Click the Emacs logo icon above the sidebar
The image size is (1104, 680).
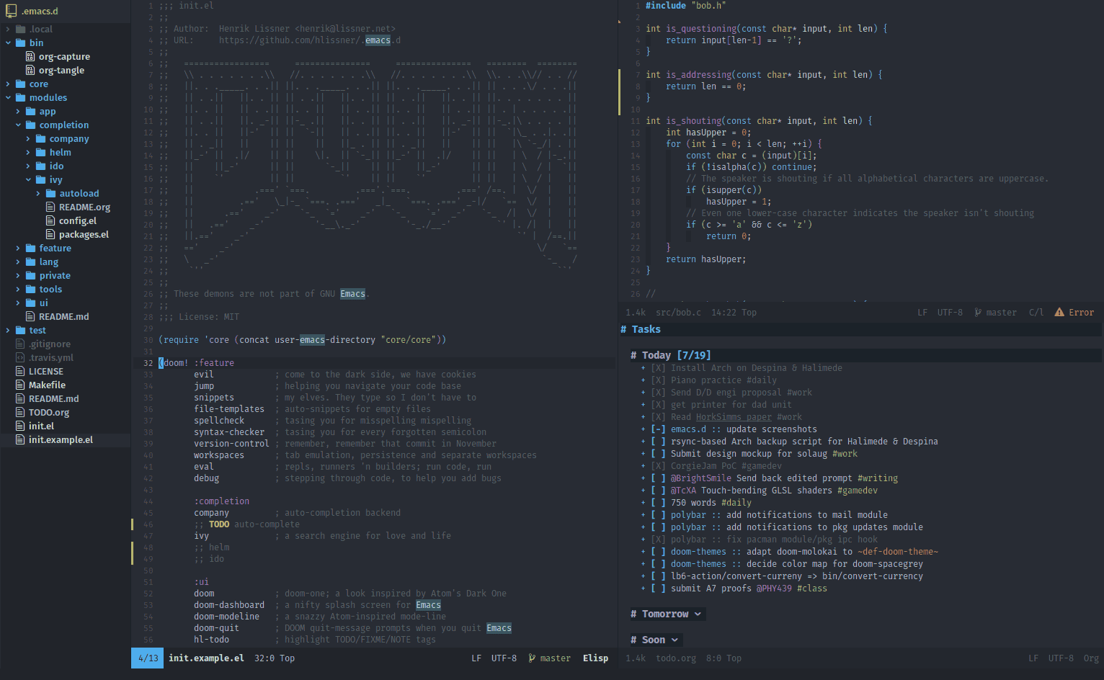(10, 11)
